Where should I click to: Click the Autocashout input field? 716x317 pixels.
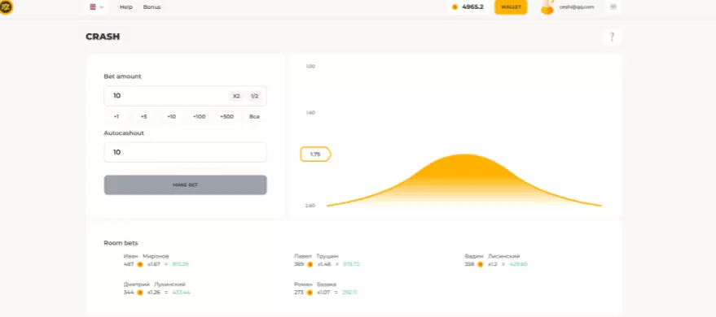click(x=185, y=152)
